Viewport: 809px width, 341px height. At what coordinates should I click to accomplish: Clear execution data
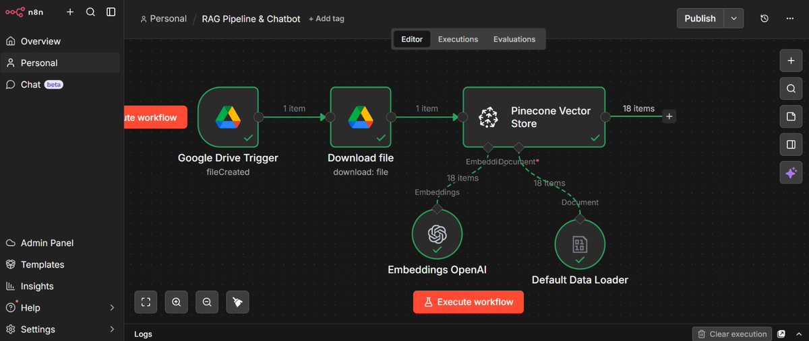[731, 334]
